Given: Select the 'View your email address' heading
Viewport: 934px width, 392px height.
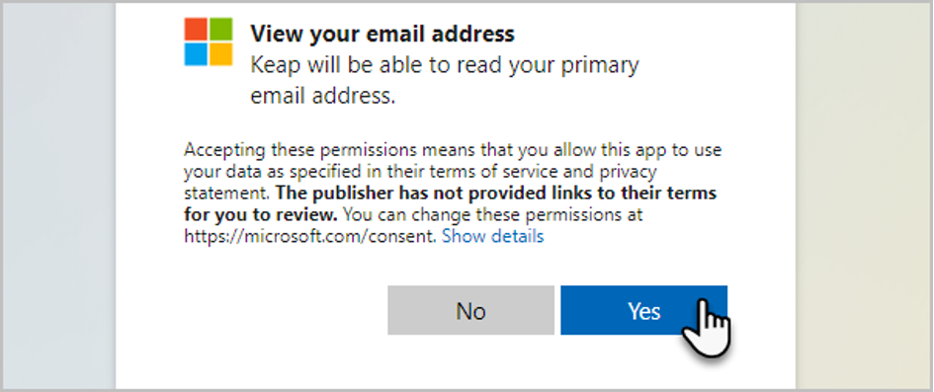Looking at the screenshot, I should pyautogui.click(x=382, y=34).
